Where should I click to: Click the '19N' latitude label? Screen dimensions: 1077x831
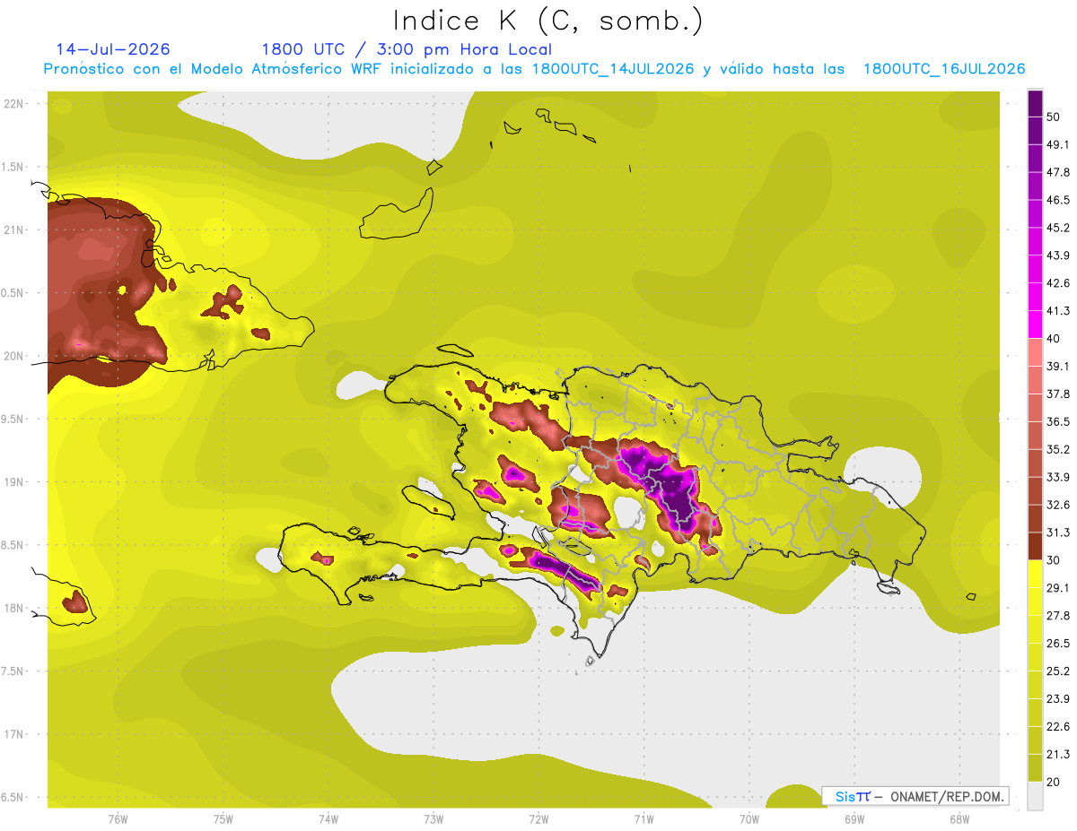pos(14,481)
